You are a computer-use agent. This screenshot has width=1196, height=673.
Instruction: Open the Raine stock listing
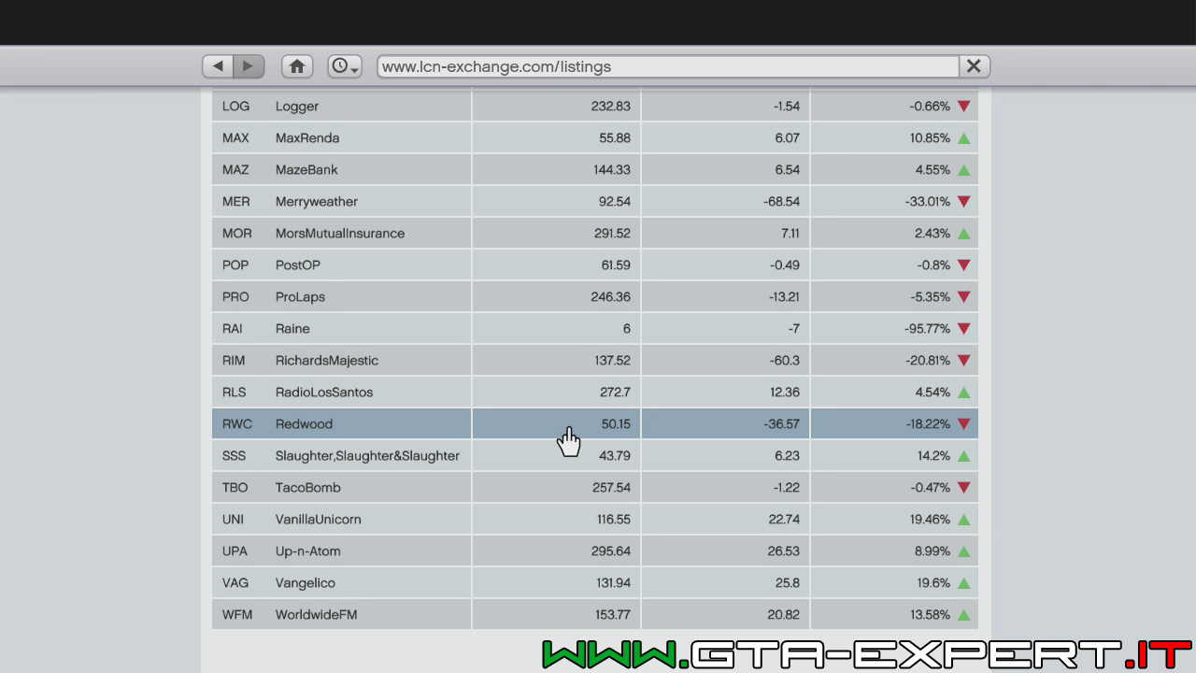595,329
